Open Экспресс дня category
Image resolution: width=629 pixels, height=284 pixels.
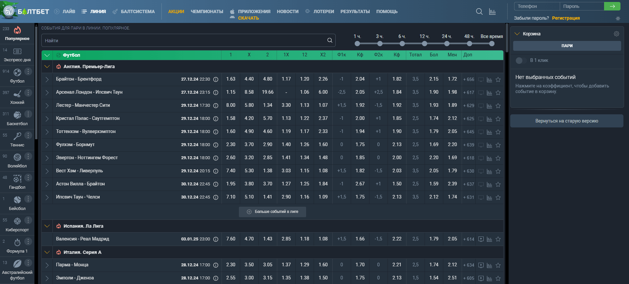tap(17, 55)
